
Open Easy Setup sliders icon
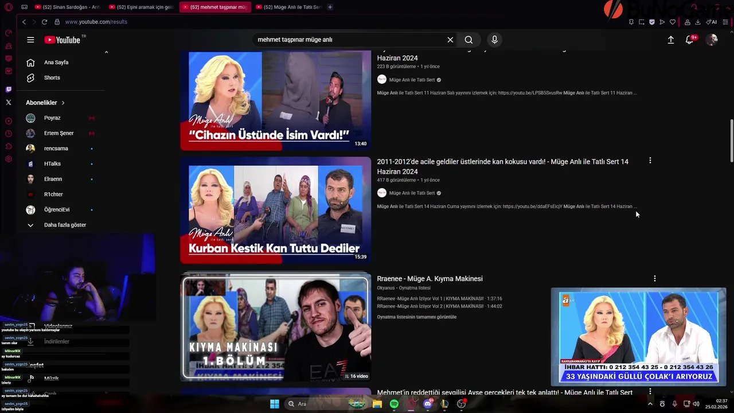click(x=725, y=22)
